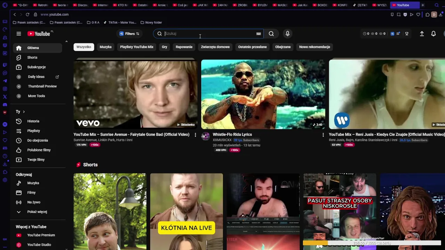Screen dimensions: 445x250
Task: Click the trophy icon in vidIQ bar
Action: point(407,34)
